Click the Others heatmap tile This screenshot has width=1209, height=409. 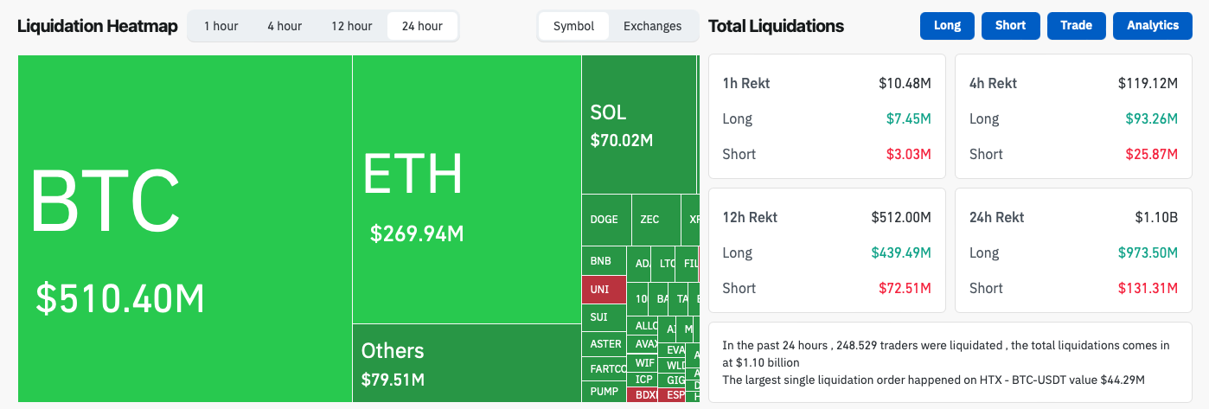(x=466, y=363)
